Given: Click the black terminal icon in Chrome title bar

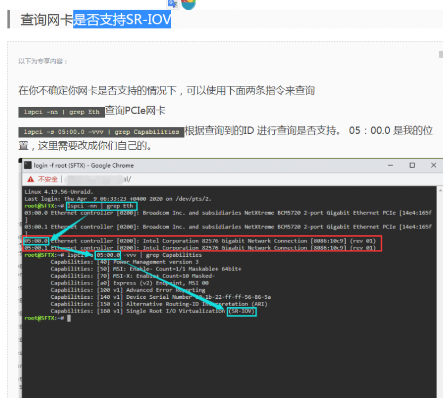Looking at the screenshot, I should pos(28,165).
